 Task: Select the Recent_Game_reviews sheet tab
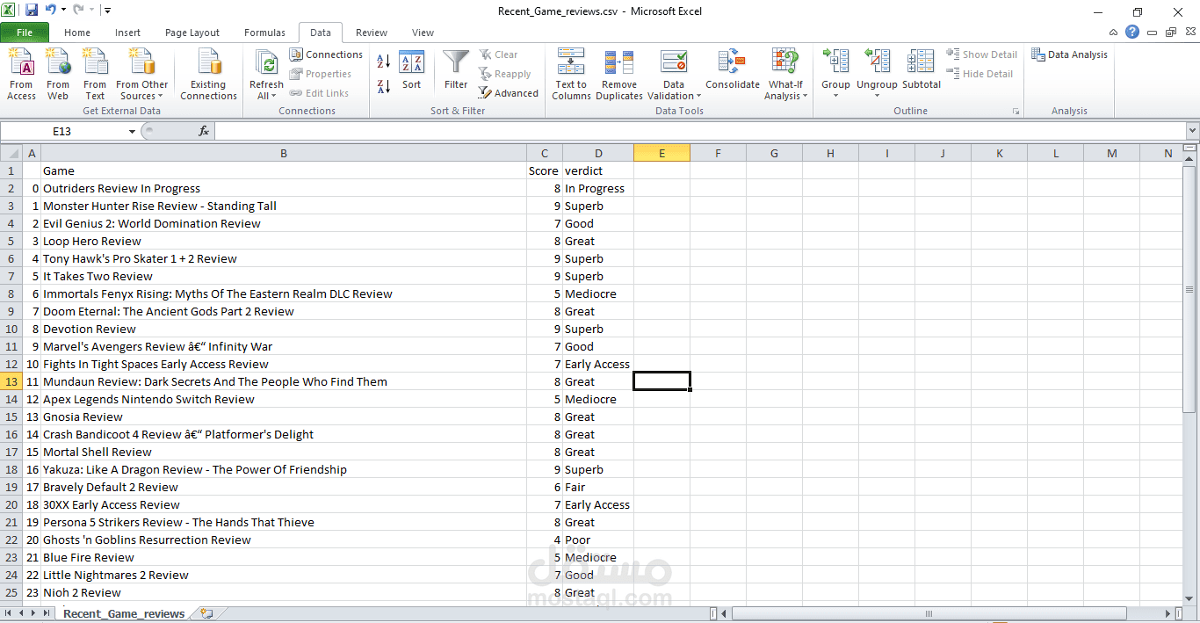tap(124, 613)
